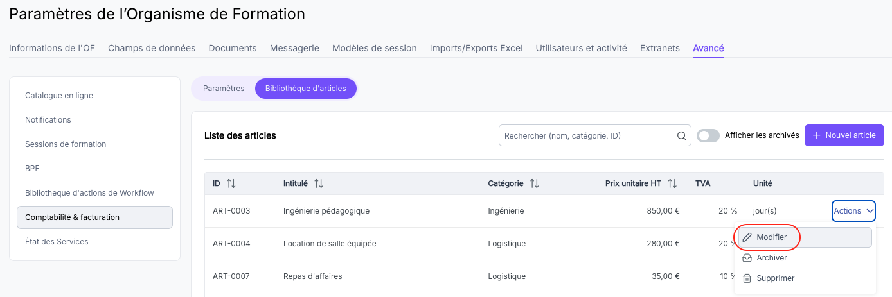Select Bibliothèque d'articles sub-tab

(306, 89)
